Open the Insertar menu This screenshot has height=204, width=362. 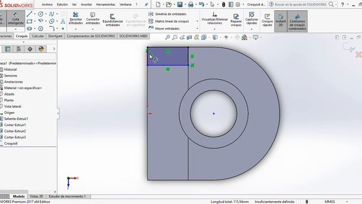[x=86, y=5]
